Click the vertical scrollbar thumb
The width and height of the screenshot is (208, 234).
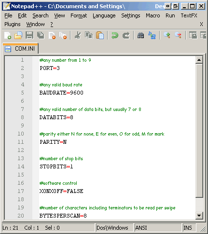click(x=199, y=131)
